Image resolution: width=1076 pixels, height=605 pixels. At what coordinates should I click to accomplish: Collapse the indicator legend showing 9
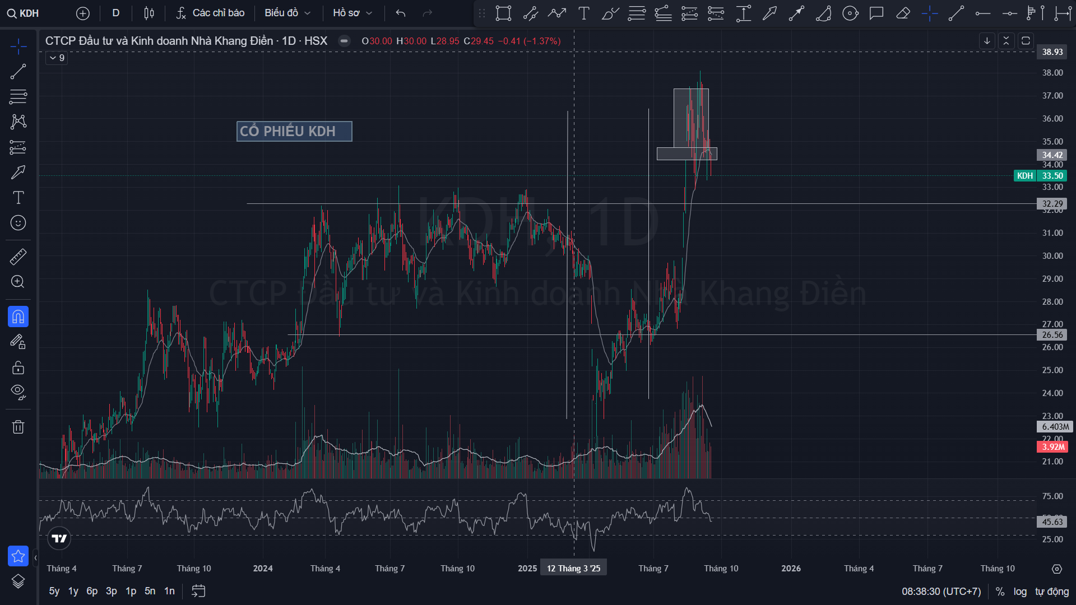tap(57, 58)
